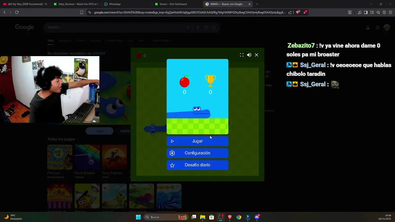
Task: Open the Google apps grid
Action: [377, 27]
